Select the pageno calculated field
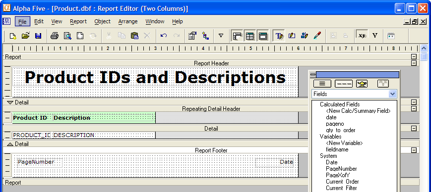This screenshot has height=192, width=431. tap(335, 124)
